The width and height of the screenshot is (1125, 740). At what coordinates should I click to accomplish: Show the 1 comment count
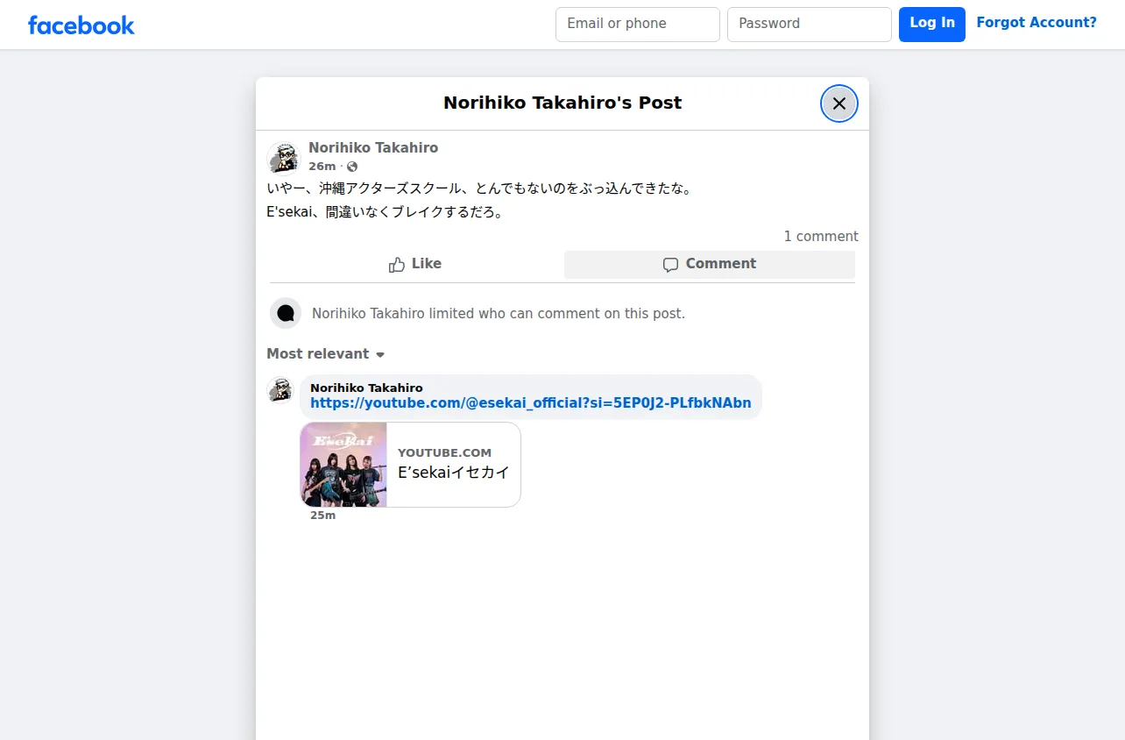[x=821, y=237]
